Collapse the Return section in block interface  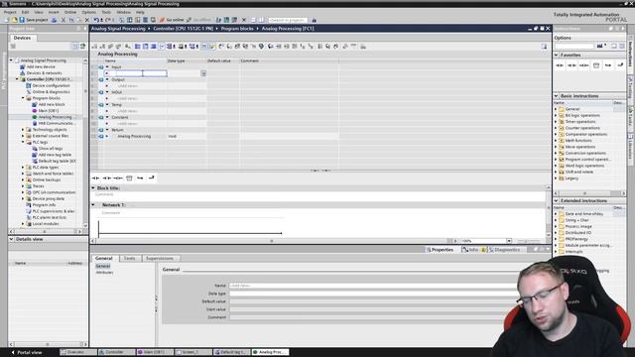click(107, 130)
